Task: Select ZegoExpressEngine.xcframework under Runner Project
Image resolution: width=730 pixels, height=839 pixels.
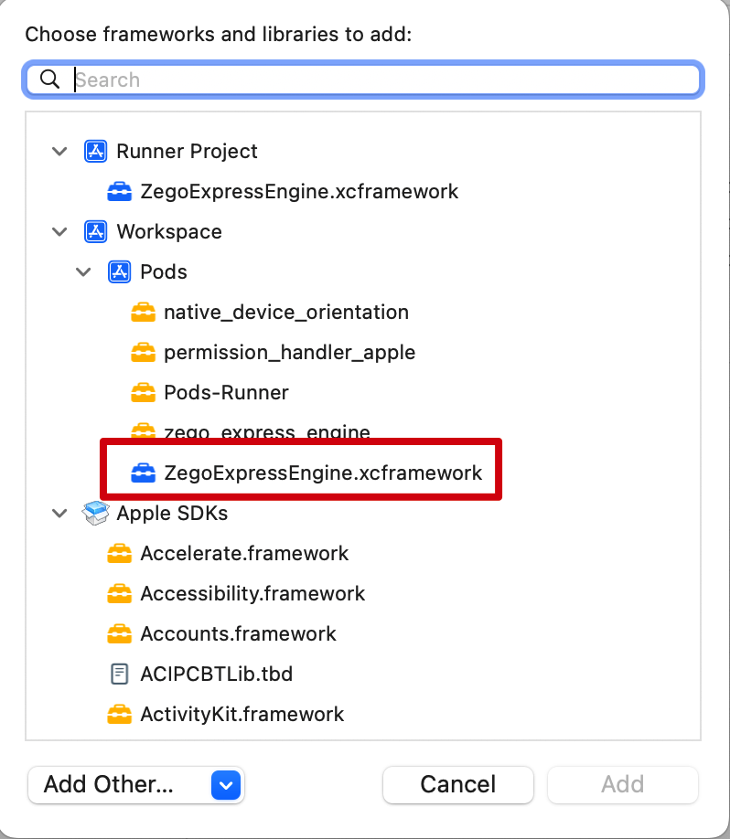Action: pyautogui.click(x=299, y=192)
